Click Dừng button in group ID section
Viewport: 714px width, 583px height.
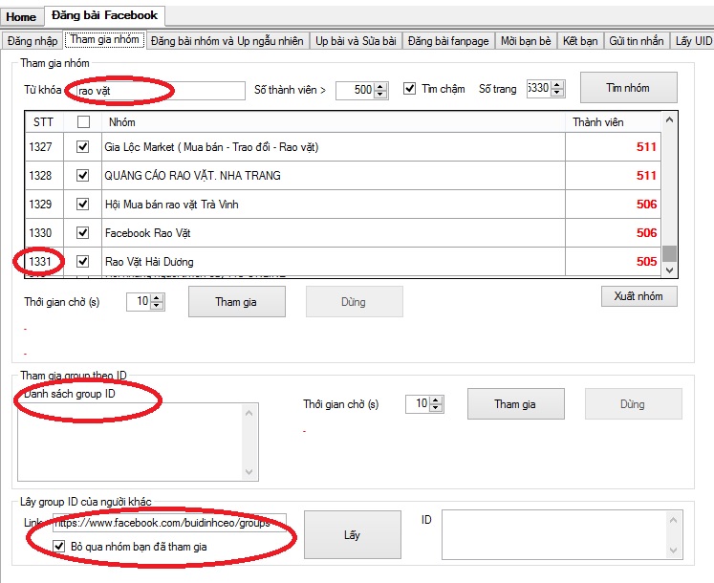pyautogui.click(x=633, y=403)
